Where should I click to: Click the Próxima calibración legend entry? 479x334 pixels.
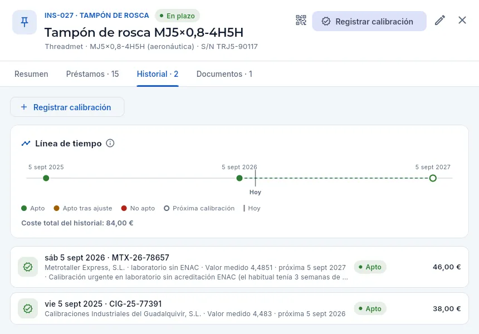pos(199,208)
